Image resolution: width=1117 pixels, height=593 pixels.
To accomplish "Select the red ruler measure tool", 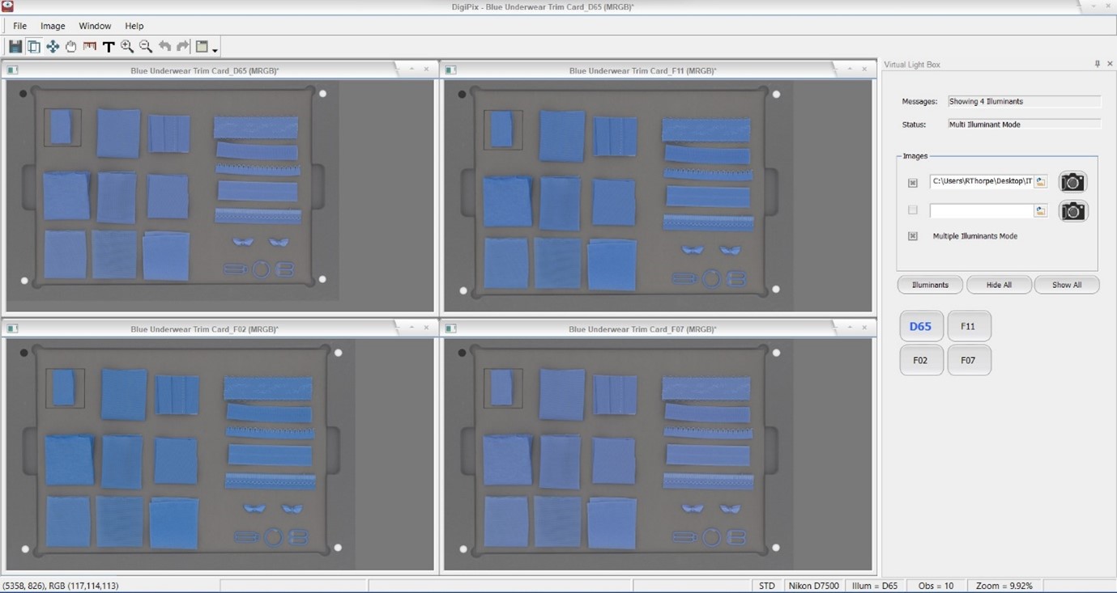I will click(x=90, y=47).
